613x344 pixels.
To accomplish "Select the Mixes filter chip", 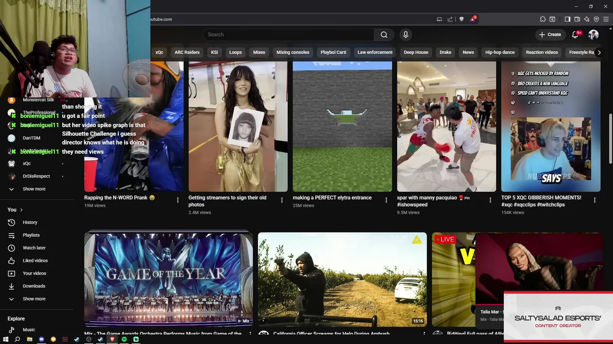I will pyautogui.click(x=259, y=52).
